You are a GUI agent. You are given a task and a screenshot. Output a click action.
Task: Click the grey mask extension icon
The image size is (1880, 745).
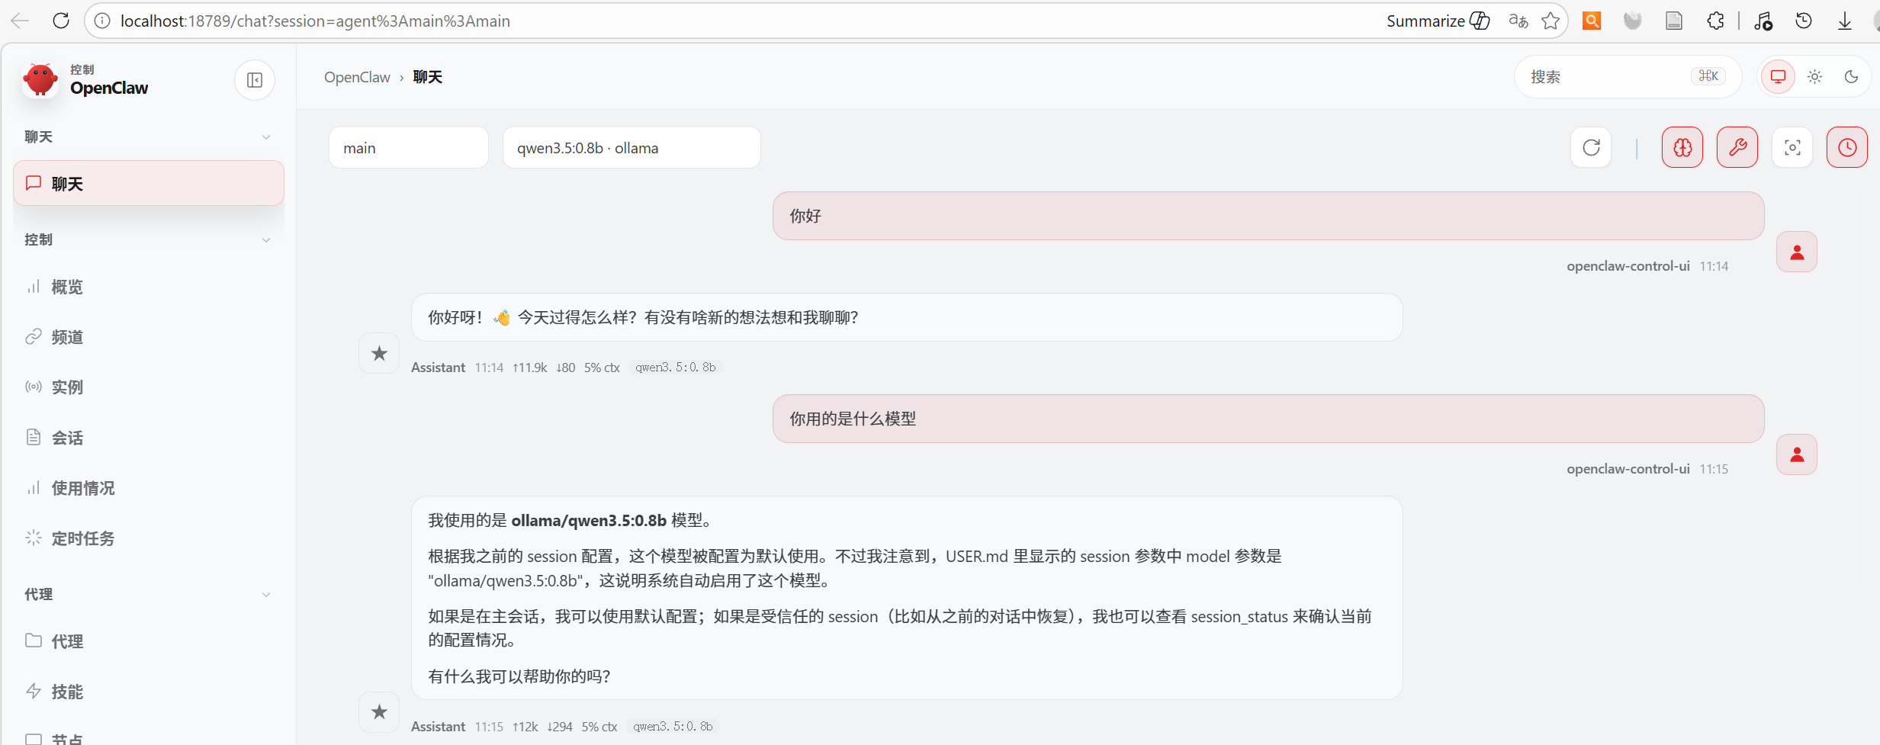pyautogui.click(x=1632, y=21)
